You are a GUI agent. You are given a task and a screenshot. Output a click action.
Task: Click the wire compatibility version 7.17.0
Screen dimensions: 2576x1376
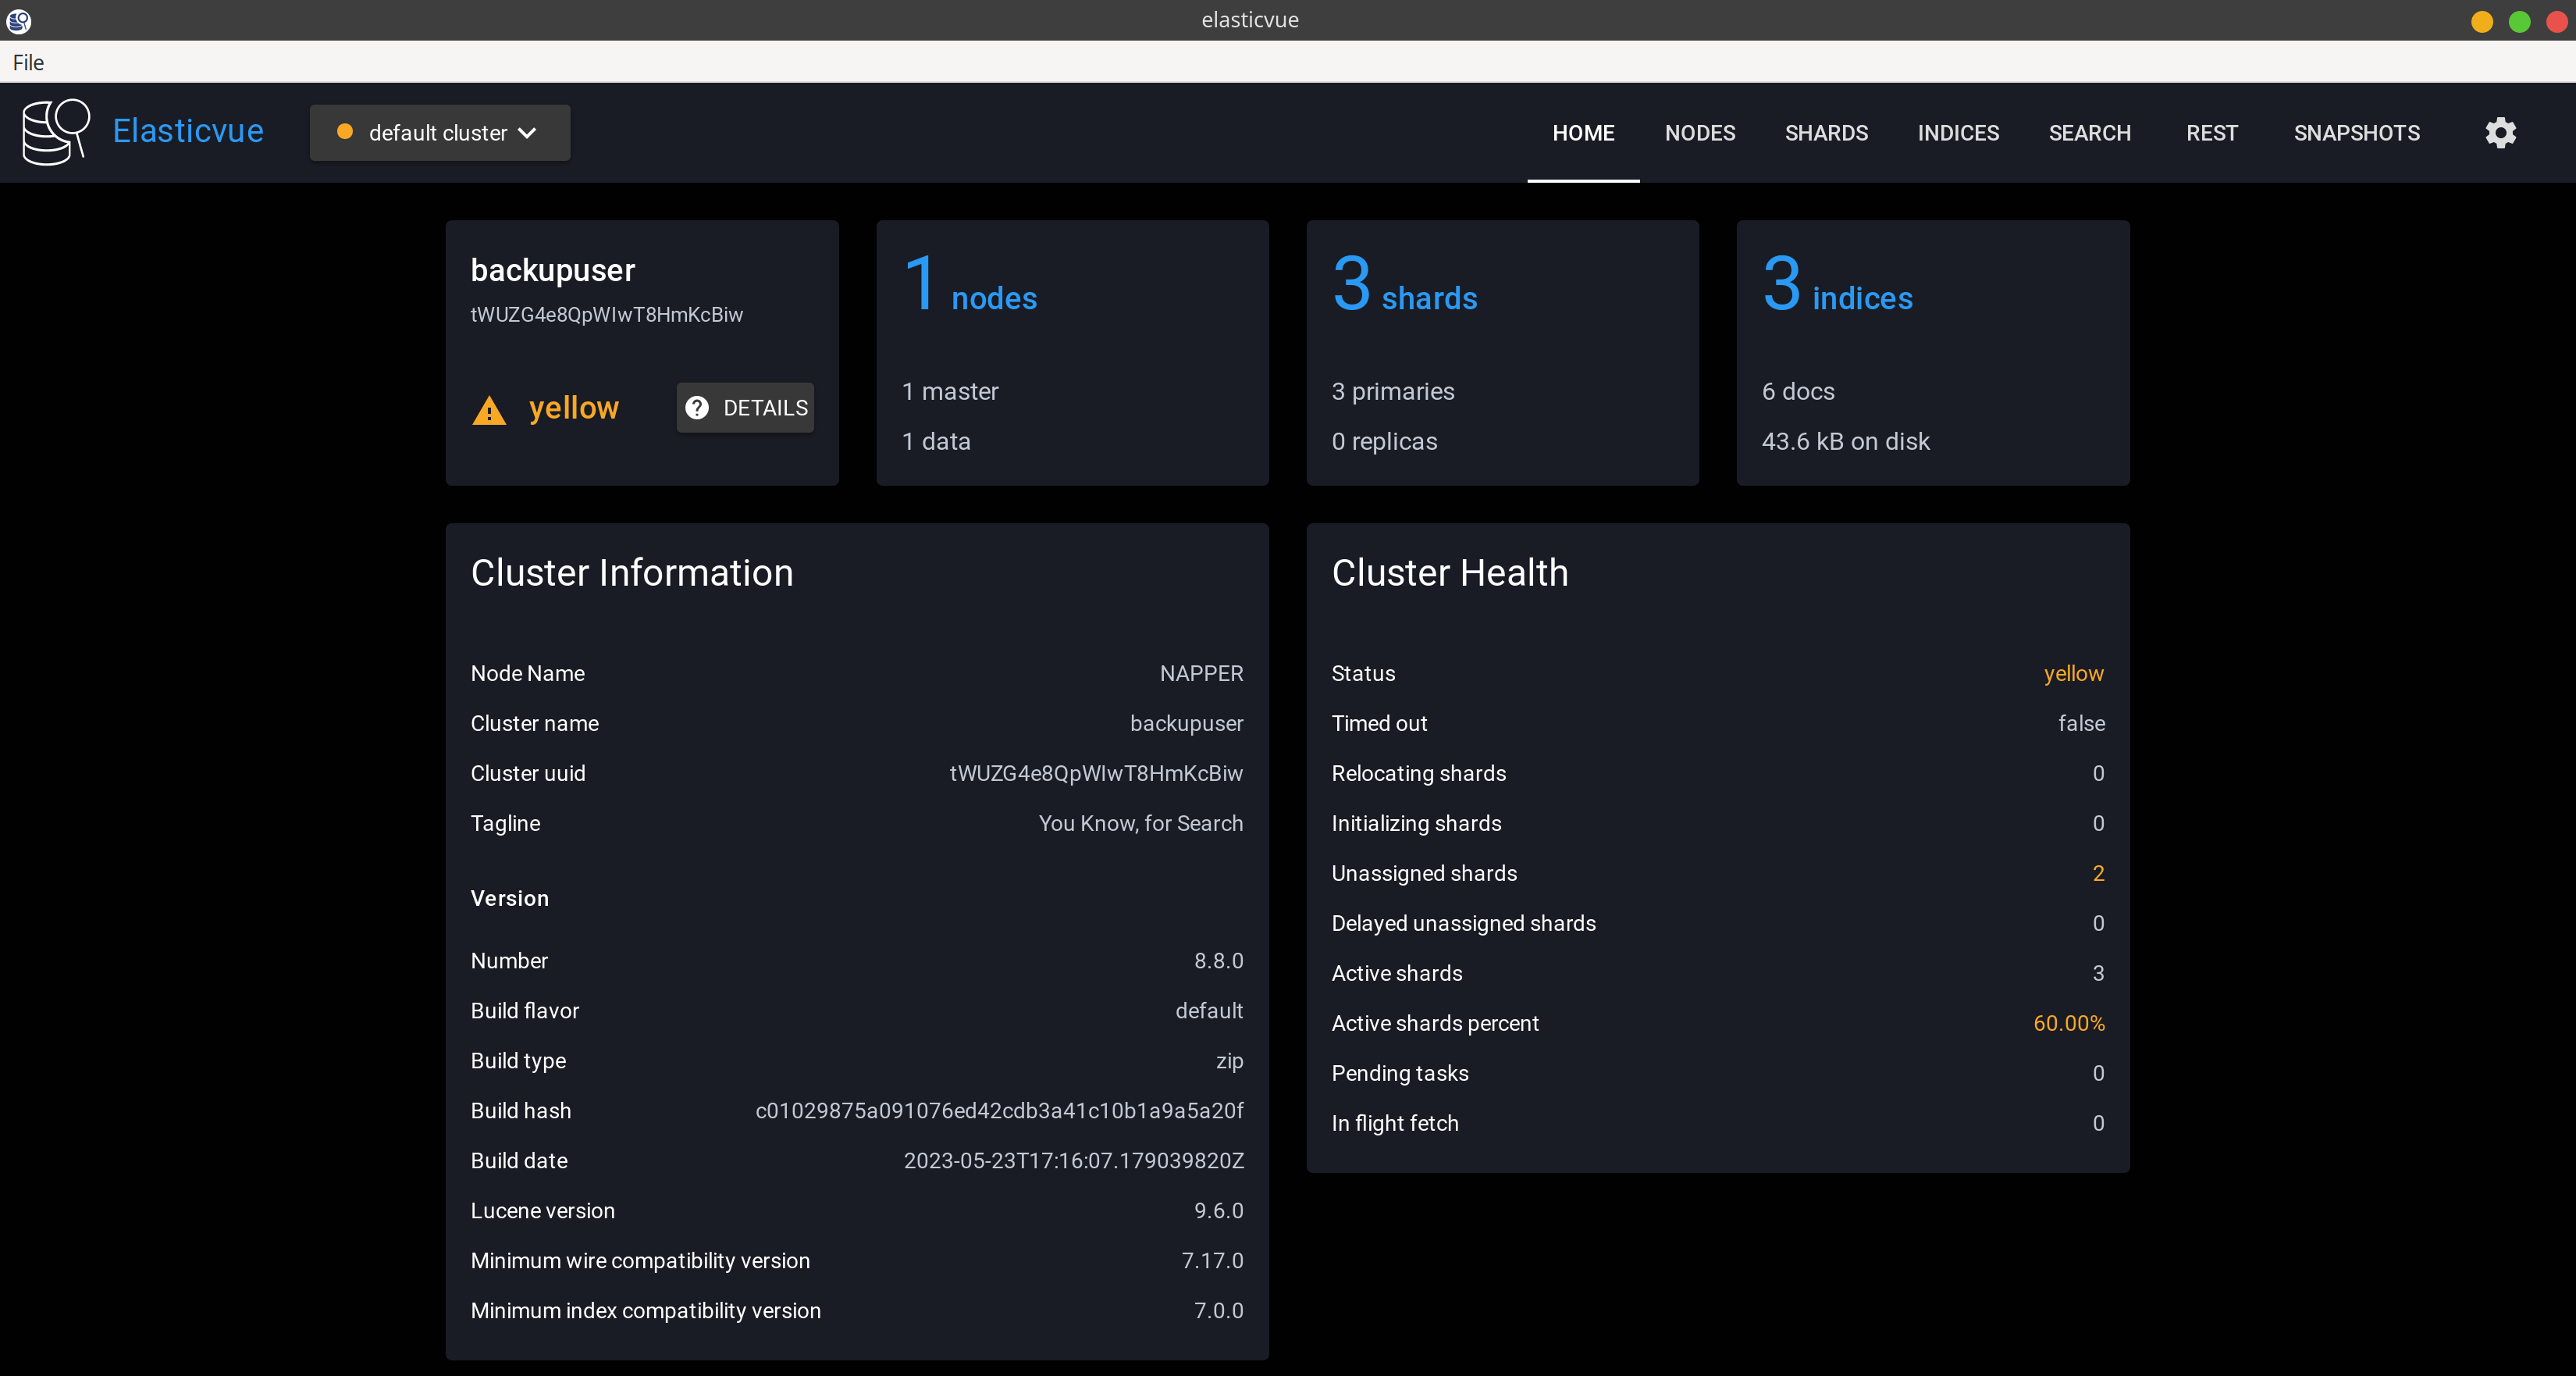tap(1212, 1261)
